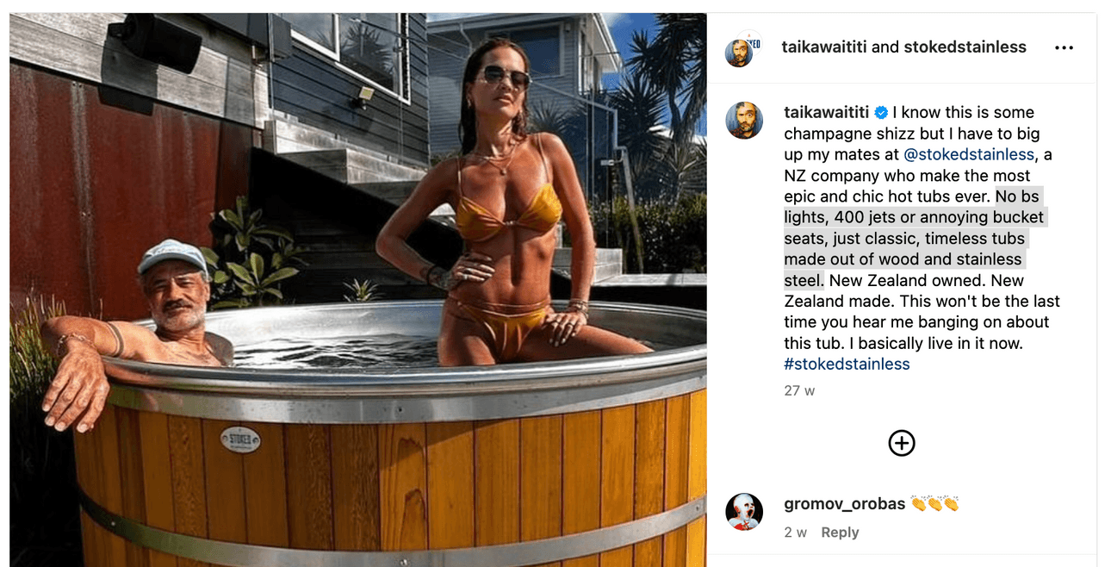This screenshot has width=1111, height=567.
Task: Open gromov_orobas profile picture
Action: tap(744, 512)
